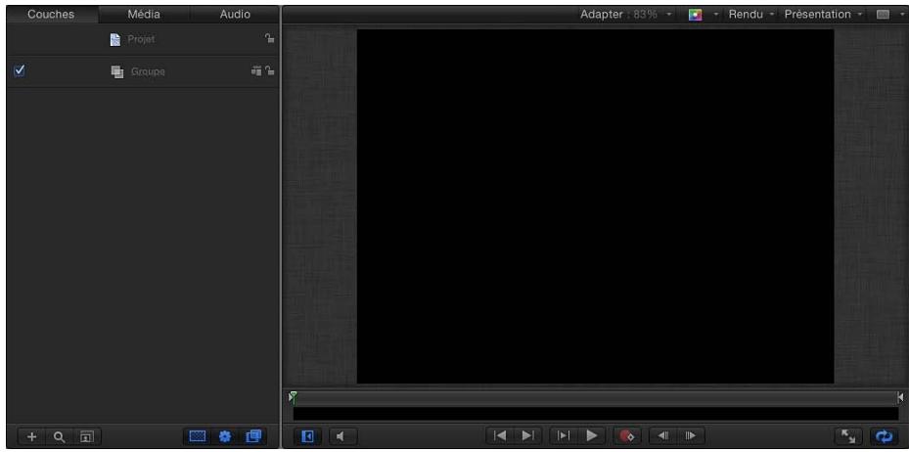Expand the view layout dropdown arrow
The height and width of the screenshot is (452, 909).
click(x=901, y=15)
